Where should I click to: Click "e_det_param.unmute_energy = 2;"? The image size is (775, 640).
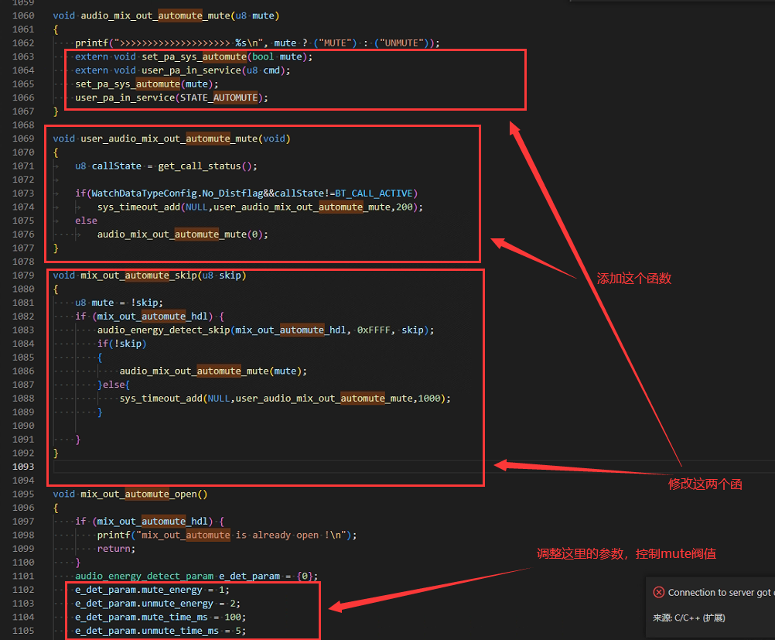[158, 604]
